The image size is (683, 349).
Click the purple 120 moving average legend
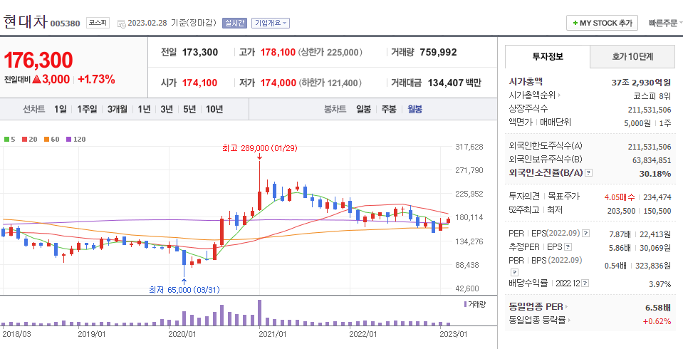75,140
